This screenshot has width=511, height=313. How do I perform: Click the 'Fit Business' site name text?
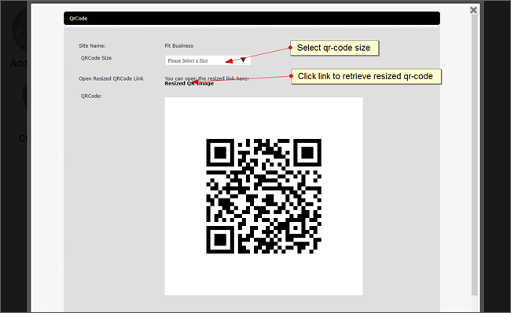pyautogui.click(x=178, y=45)
